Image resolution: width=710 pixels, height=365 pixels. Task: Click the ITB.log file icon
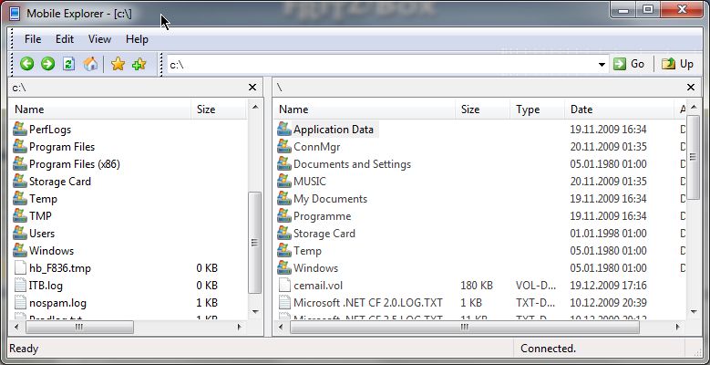[x=20, y=286]
